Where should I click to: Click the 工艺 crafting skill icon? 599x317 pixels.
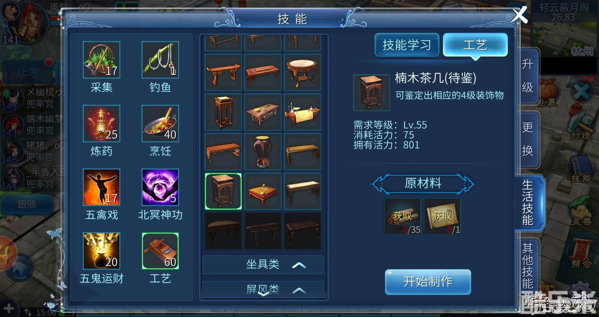point(160,251)
